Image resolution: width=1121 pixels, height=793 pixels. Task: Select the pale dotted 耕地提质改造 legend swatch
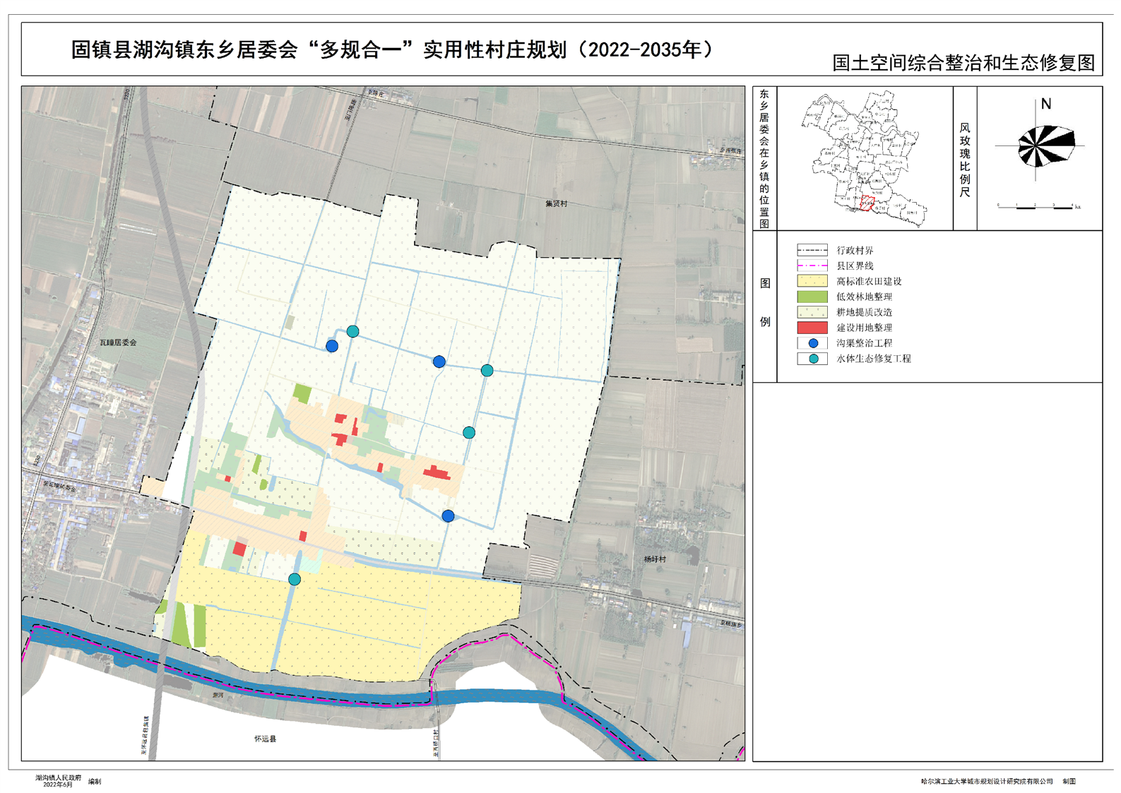[812, 312]
